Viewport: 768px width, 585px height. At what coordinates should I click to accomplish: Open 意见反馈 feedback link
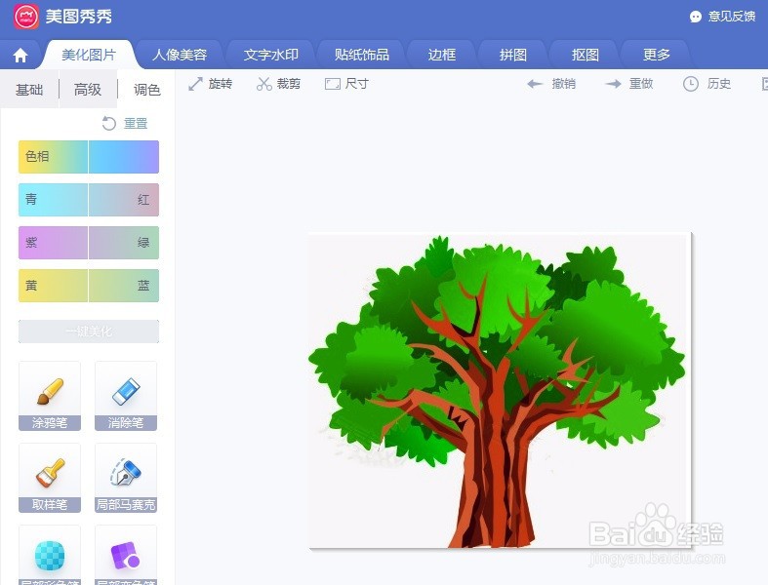pos(722,17)
